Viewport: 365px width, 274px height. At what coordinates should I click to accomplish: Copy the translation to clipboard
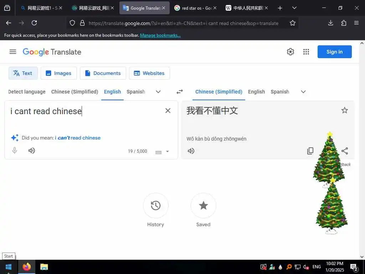(x=310, y=151)
